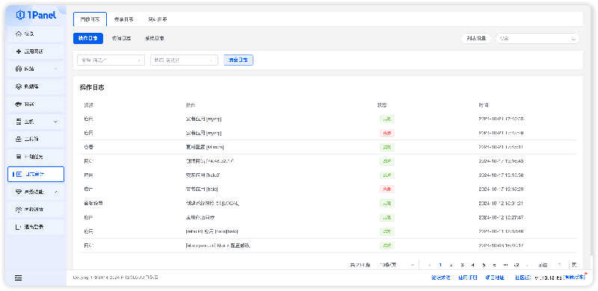598x291 pixels.
Task: Collapse the sidebar with the bottom menu icon
Action: (18, 278)
